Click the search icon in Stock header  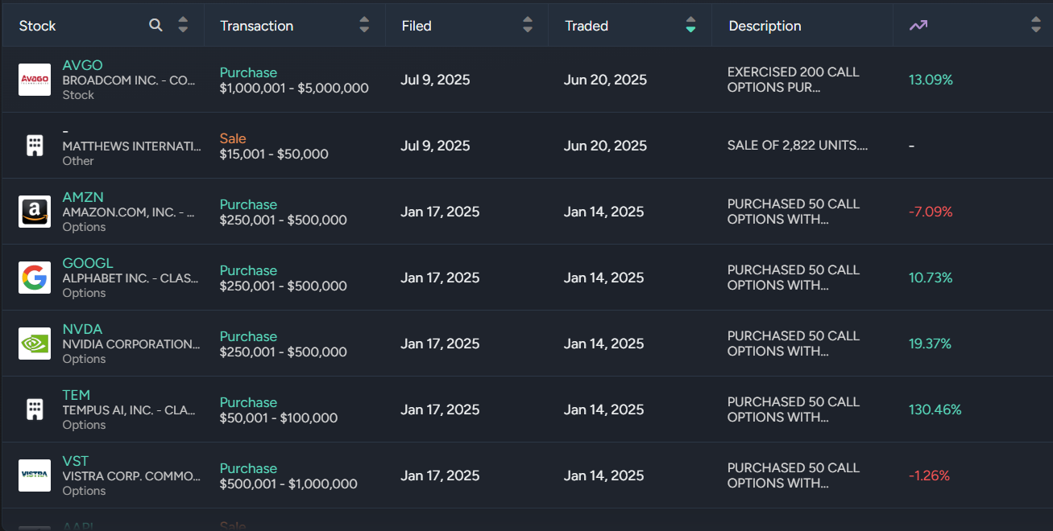(x=156, y=26)
